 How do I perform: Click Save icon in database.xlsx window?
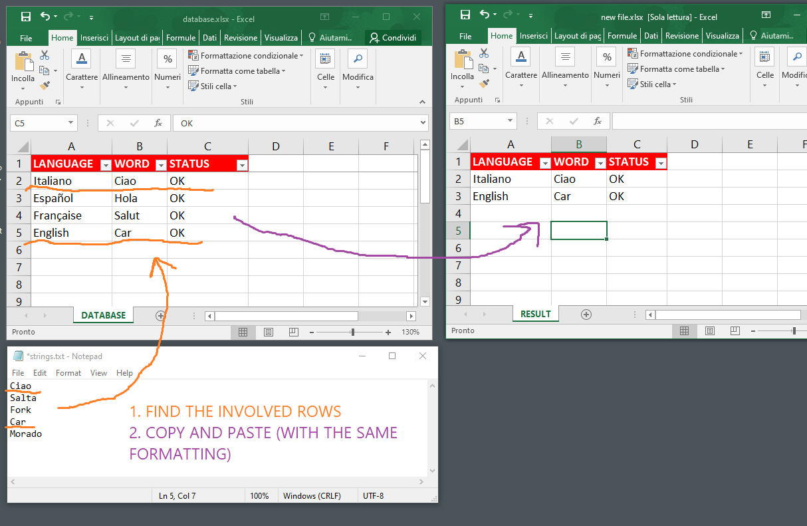[x=25, y=17]
